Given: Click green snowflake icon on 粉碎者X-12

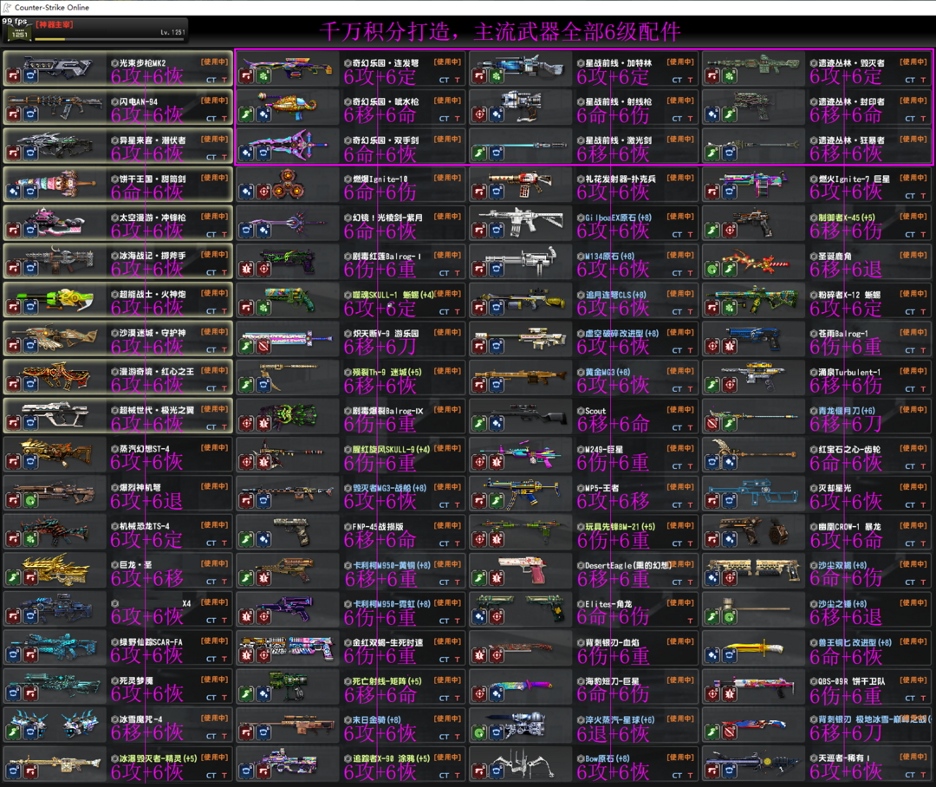Looking at the screenshot, I should coord(729,308).
